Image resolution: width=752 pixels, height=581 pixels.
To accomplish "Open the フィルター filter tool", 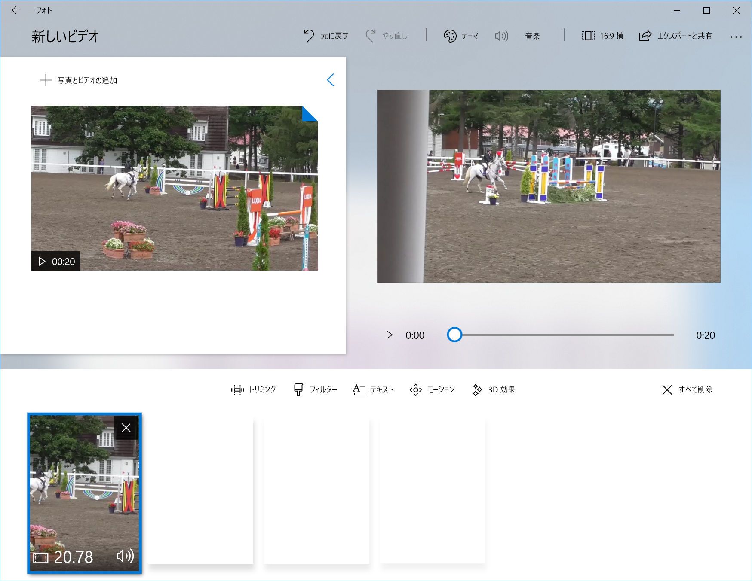I will 314,389.
